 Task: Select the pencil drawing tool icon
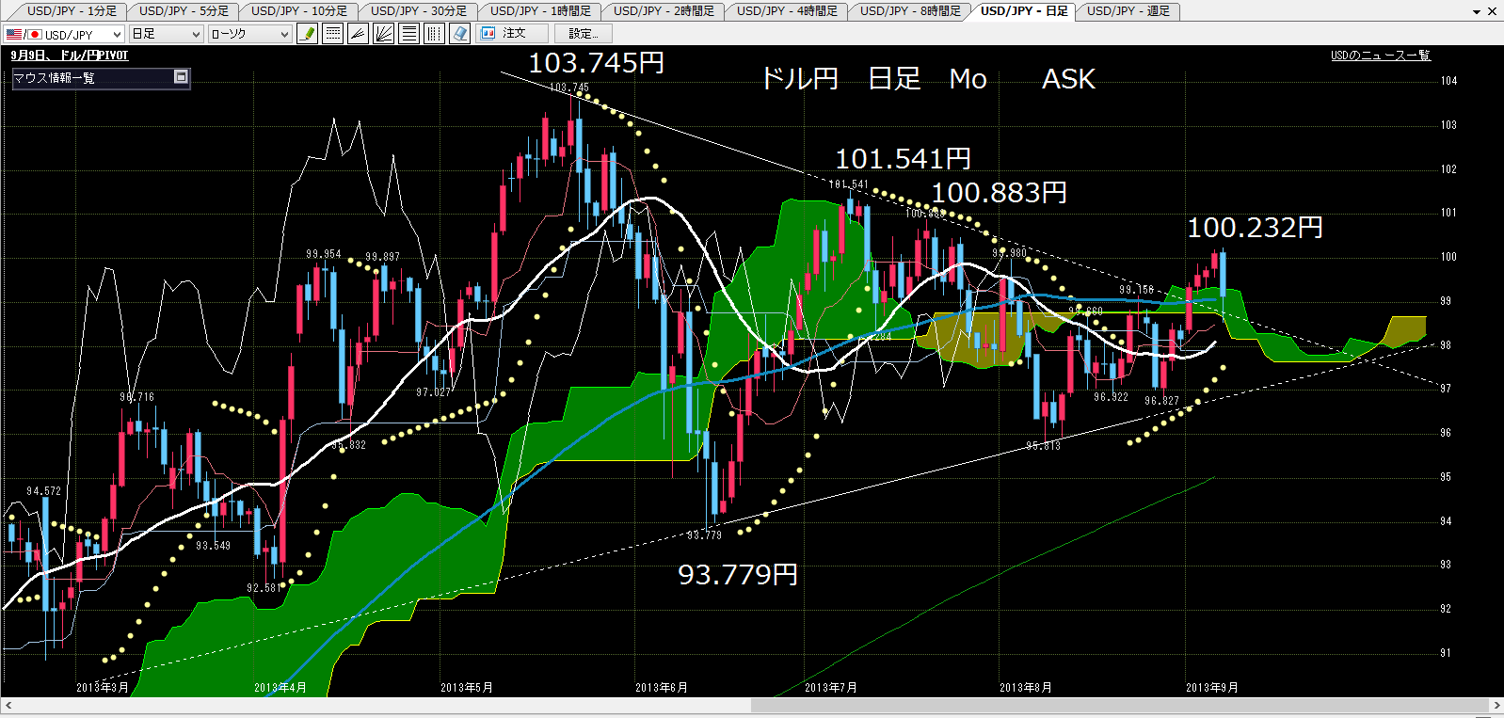307,34
